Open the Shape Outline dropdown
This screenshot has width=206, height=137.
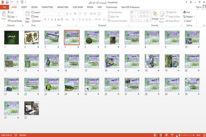point(173,16)
